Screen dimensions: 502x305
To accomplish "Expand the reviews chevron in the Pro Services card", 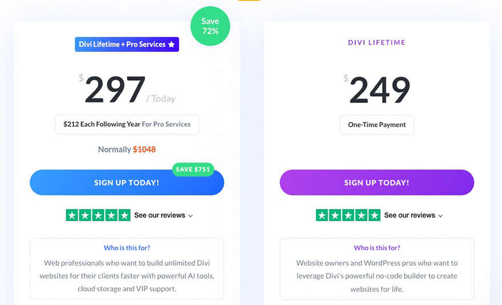I will point(191,216).
